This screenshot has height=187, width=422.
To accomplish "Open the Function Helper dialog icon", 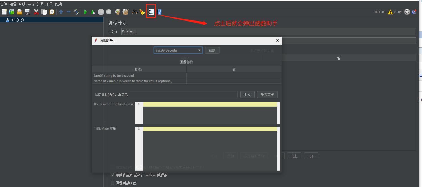I will pyautogui.click(x=151, y=12).
